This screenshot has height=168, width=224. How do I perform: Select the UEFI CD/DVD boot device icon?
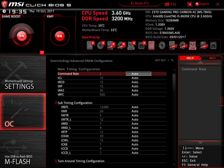101,45
